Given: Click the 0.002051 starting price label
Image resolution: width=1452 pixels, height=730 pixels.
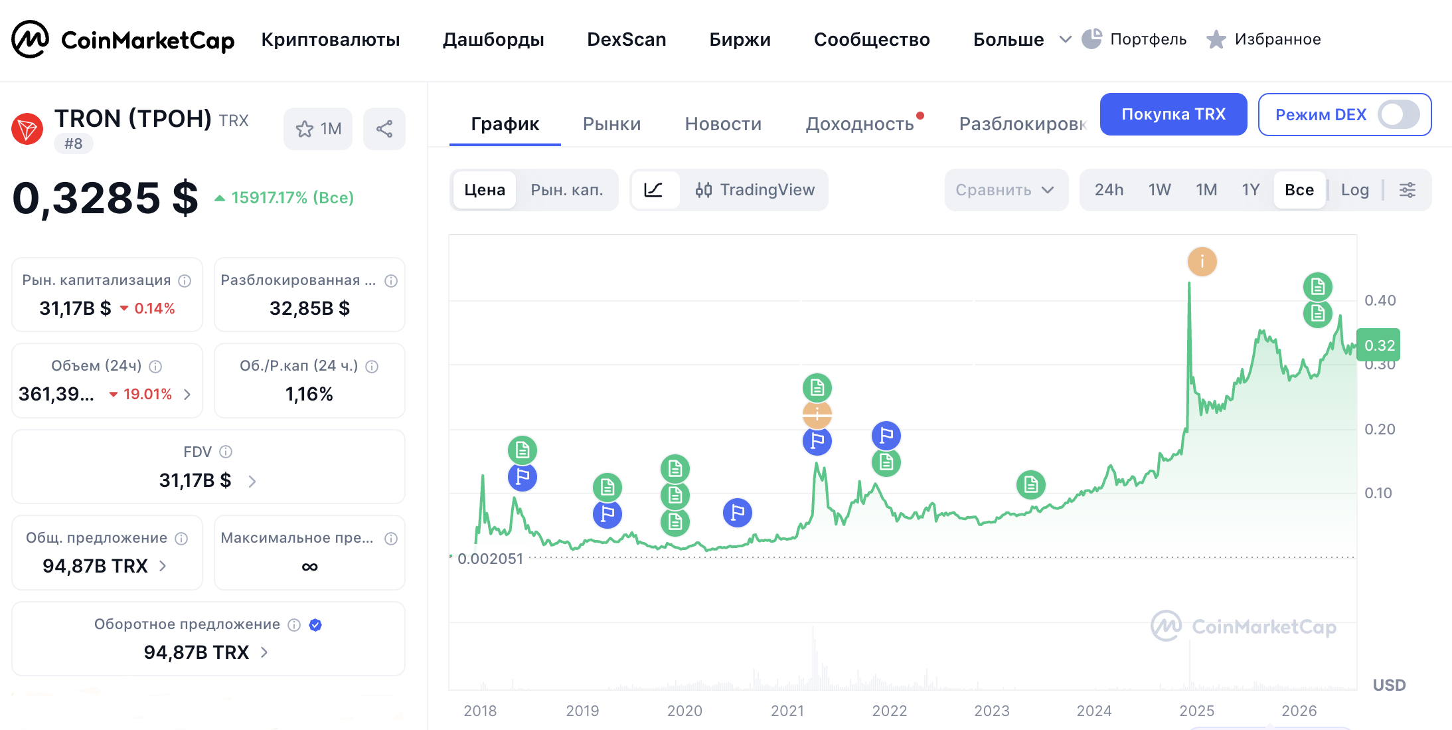Looking at the screenshot, I should [490, 559].
